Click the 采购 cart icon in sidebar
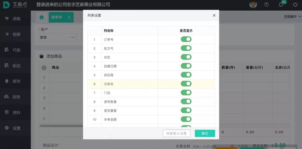Viewport: 302px width, 149px height. tap(7, 19)
